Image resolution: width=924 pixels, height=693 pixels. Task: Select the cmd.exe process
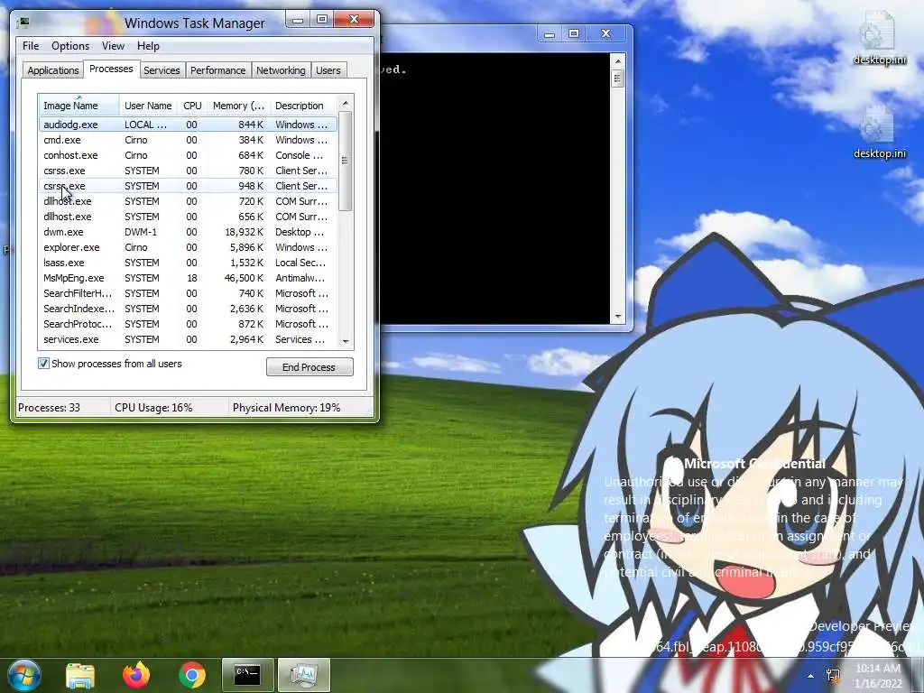(188, 140)
